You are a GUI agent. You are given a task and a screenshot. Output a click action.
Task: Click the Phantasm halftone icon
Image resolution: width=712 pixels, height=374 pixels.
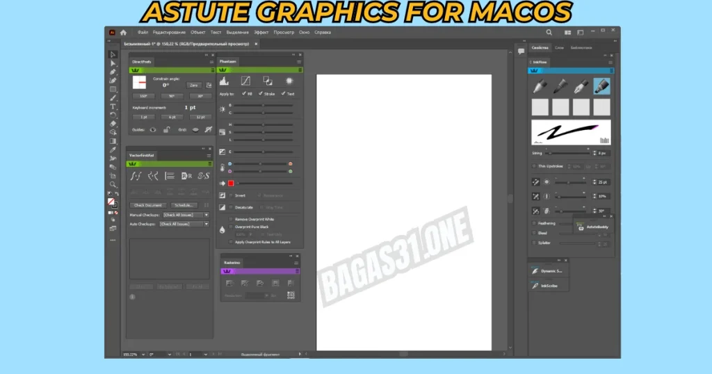(289, 81)
